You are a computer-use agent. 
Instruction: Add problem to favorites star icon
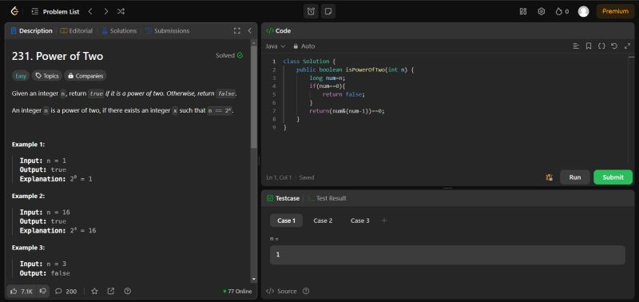[x=94, y=291]
